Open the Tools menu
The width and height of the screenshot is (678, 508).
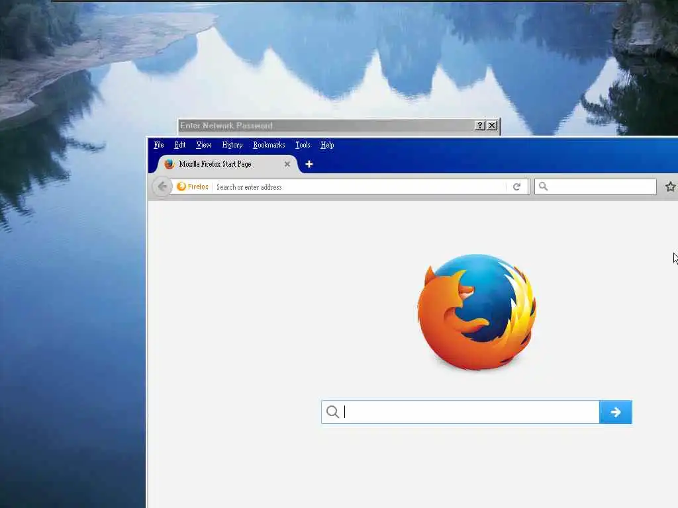coord(303,145)
